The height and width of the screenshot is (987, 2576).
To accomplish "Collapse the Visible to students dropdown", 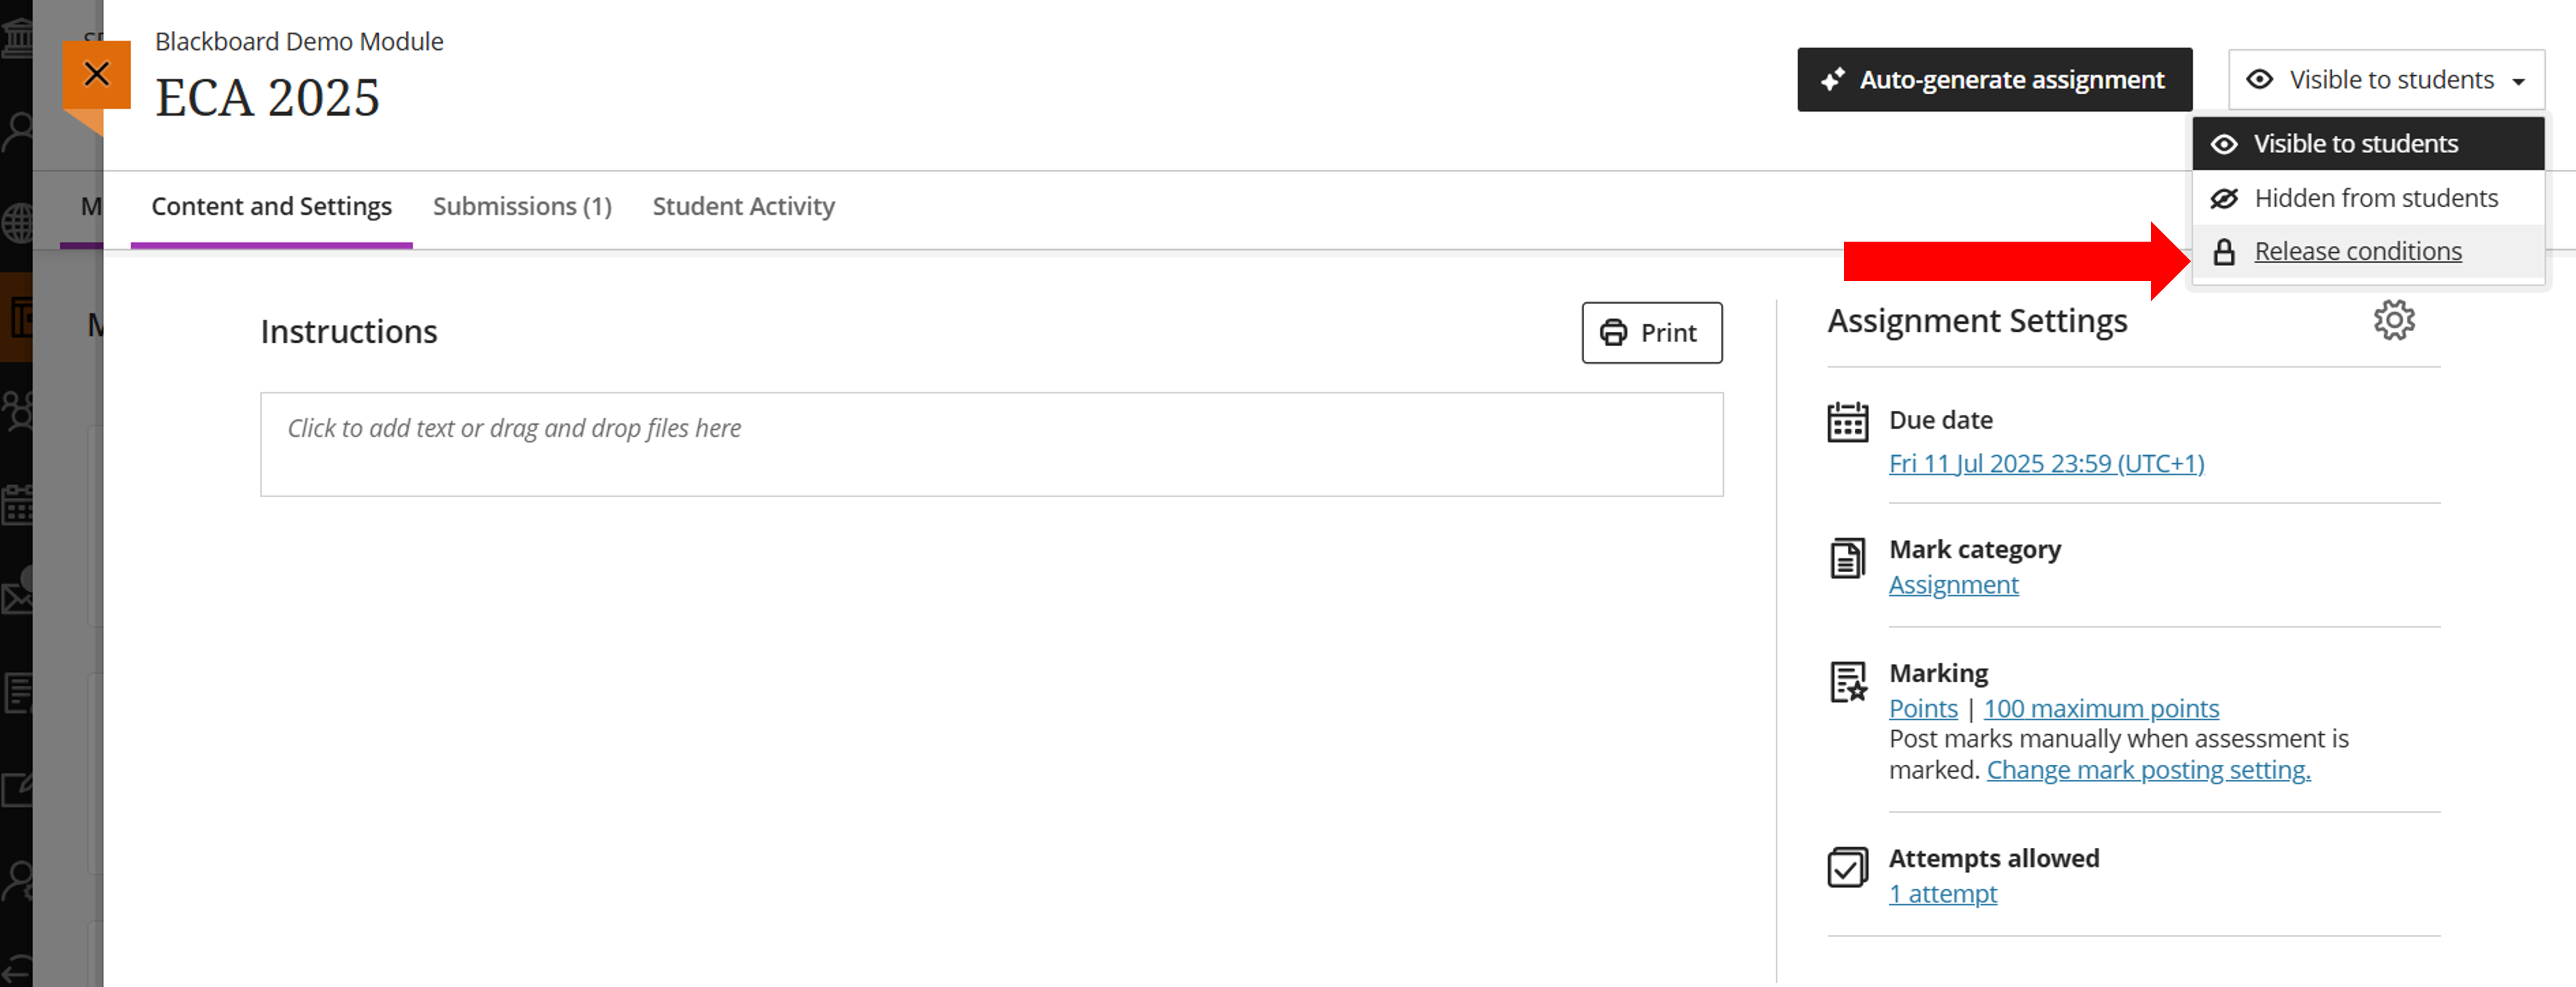I will click(2386, 80).
